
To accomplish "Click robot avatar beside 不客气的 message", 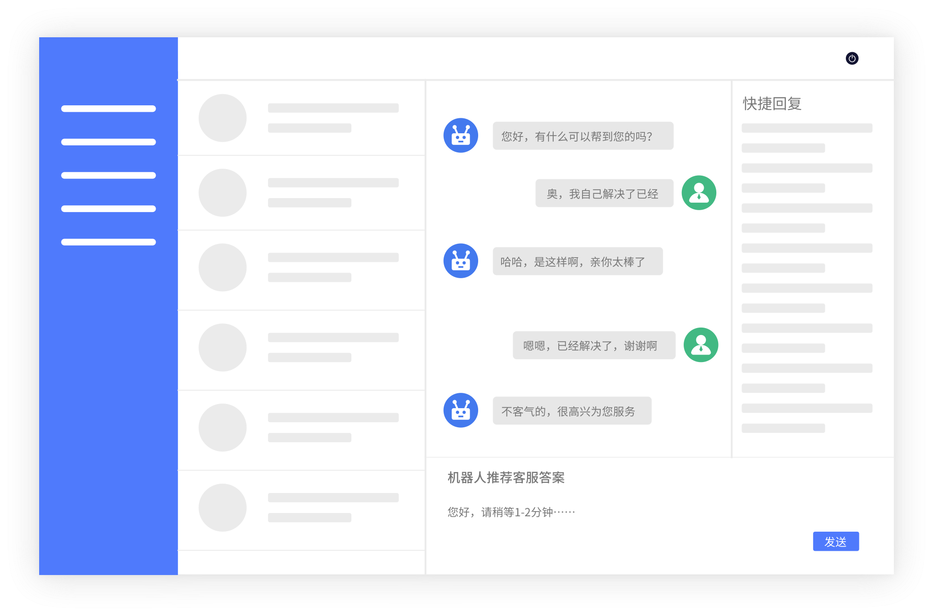I will tap(460, 411).
